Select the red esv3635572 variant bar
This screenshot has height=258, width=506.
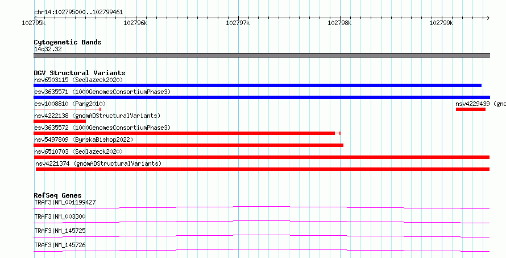click(x=187, y=133)
